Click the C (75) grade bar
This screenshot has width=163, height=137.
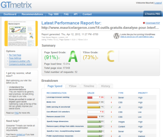coord(96,107)
